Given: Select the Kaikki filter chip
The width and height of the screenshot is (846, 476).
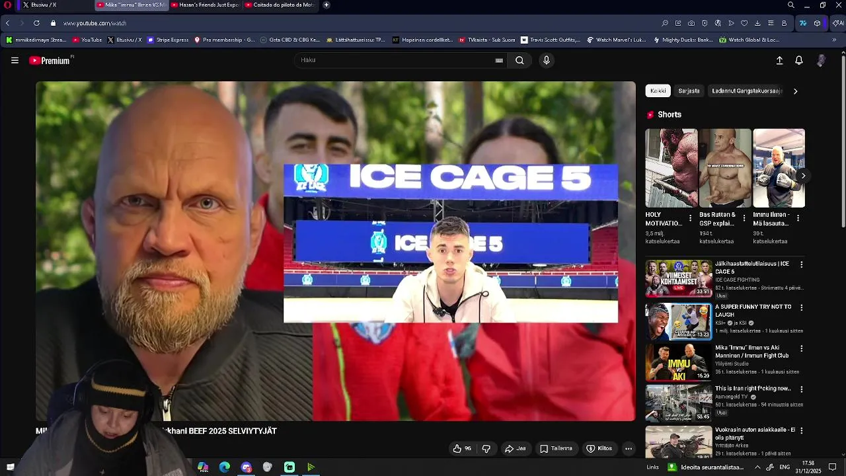Looking at the screenshot, I should coord(658,91).
